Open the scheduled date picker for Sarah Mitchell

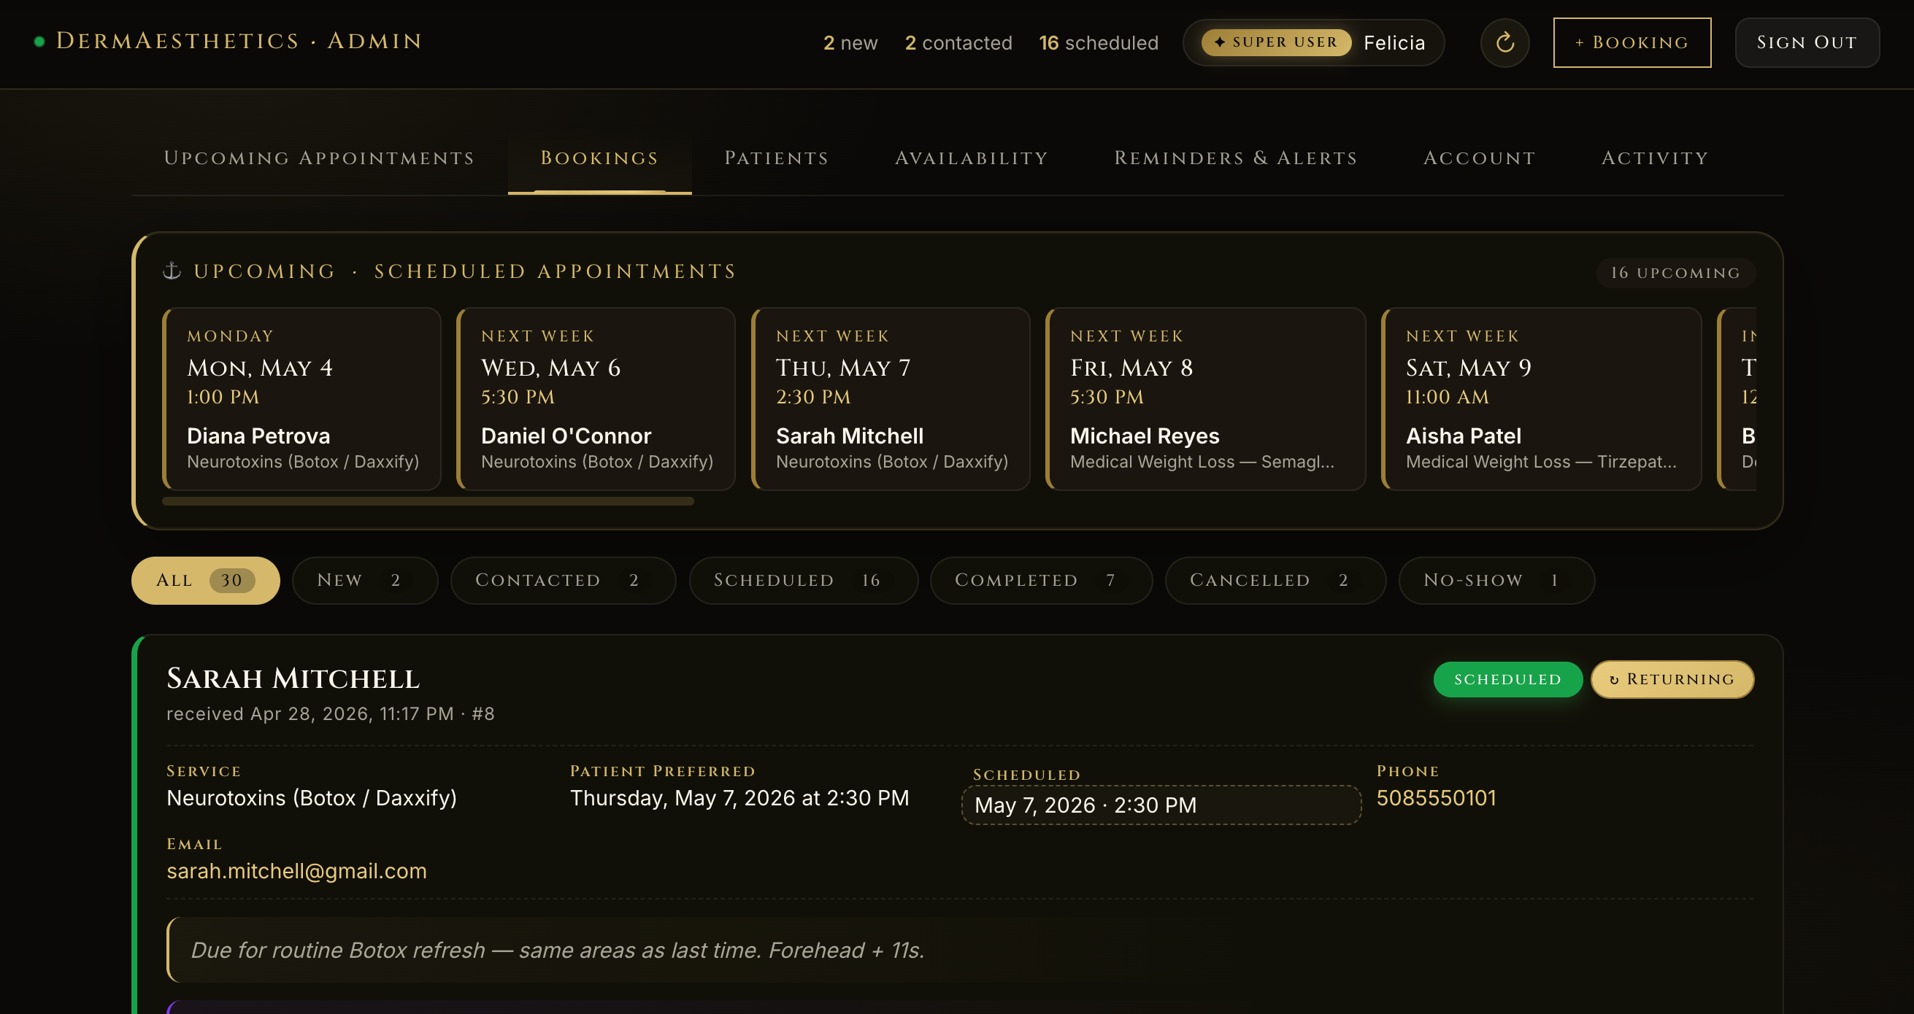pyautogui.click(x=1160, y=805)
